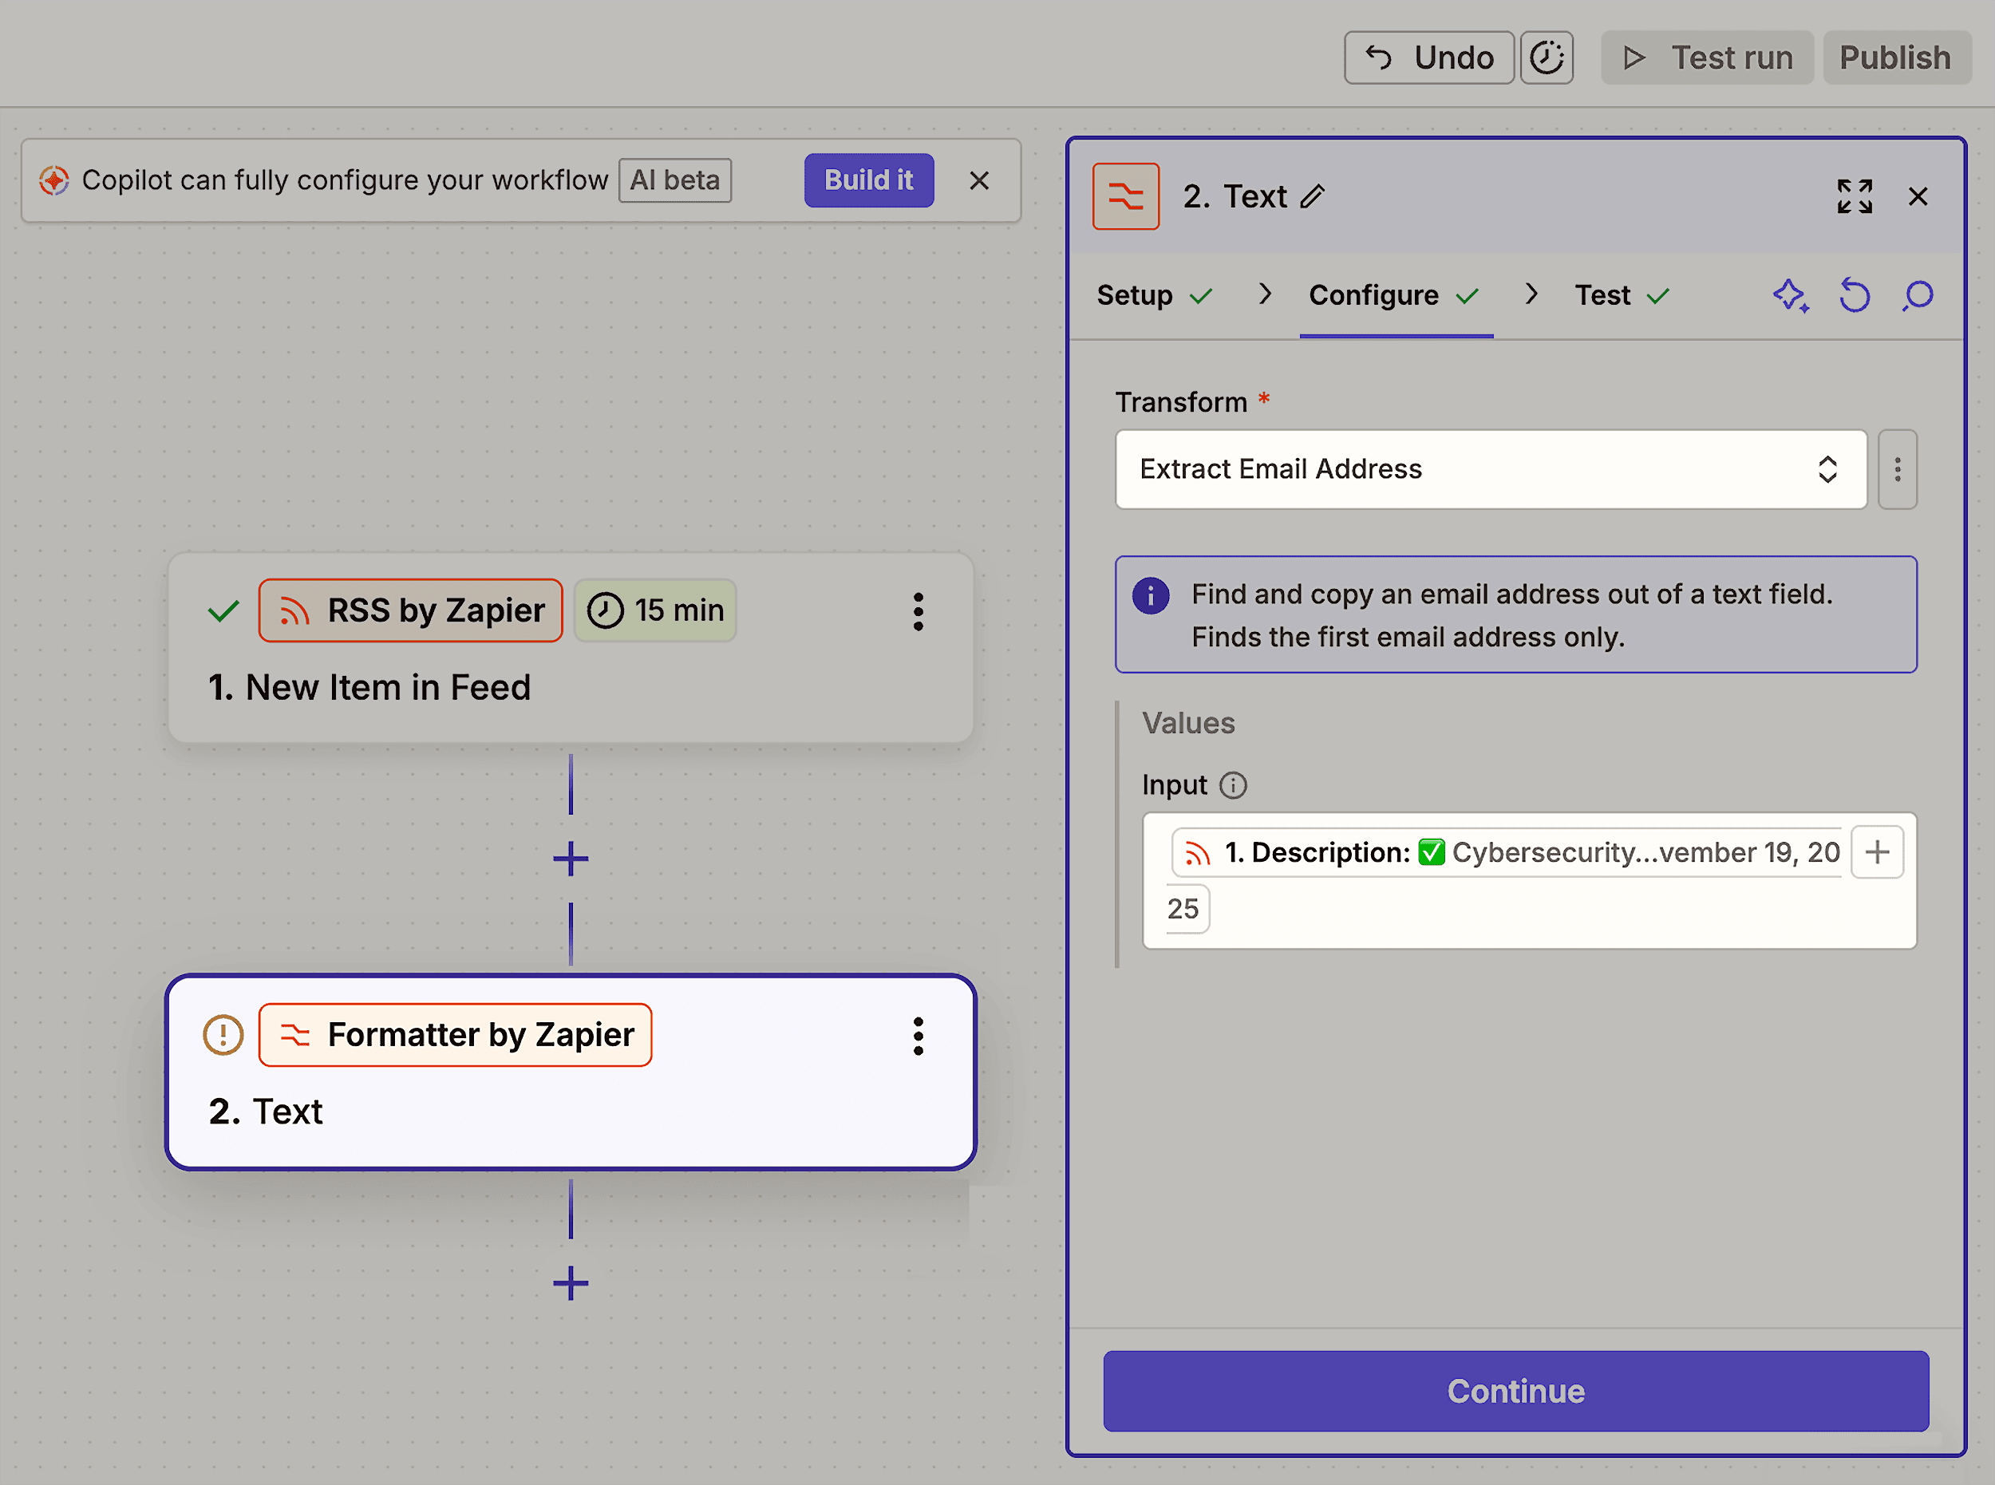
Task: Open the Transform dropdown
Action: point(1490,469)
